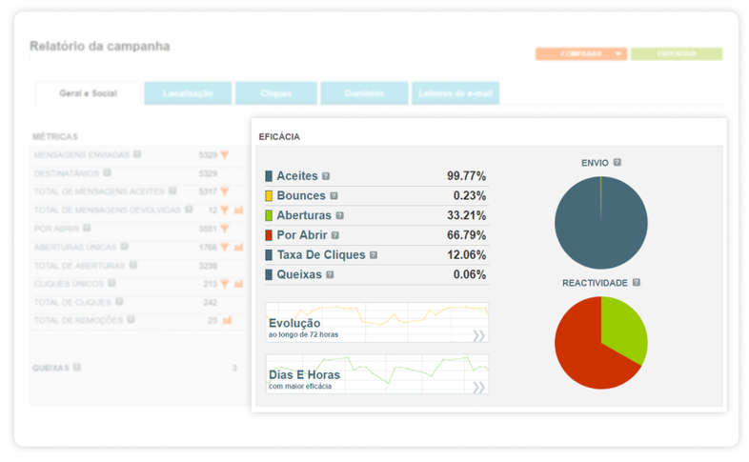
Task: Click the 3551 Por Abrir count
Action: tap(208, 229)
